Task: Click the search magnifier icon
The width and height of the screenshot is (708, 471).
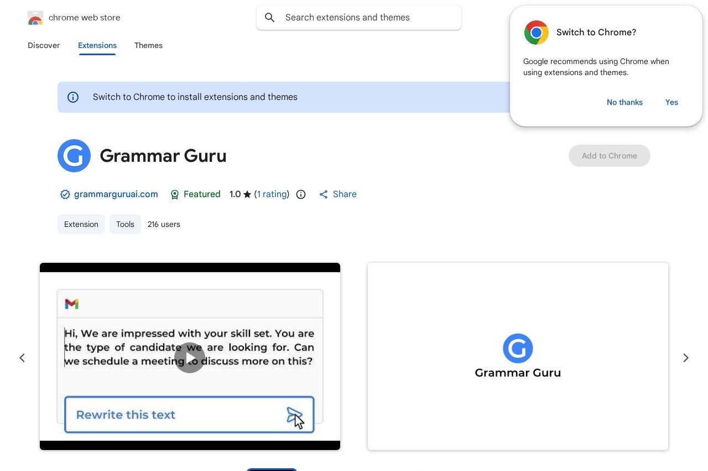Action: pyautogui.click(x=270, y=17)
